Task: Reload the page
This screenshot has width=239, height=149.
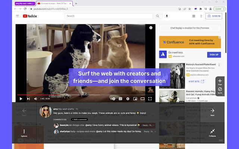Action: tap(25, 9)
